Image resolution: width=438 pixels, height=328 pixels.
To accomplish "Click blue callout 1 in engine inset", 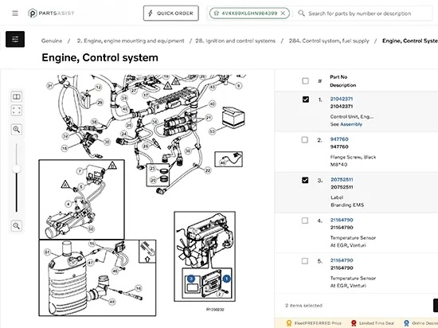I will [x=226, y=279].
